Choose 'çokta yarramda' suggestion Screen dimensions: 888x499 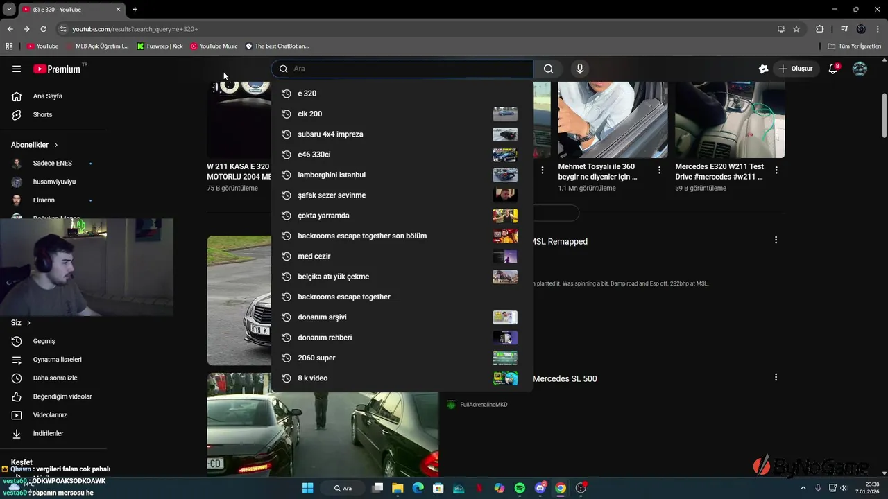point(402,216)
